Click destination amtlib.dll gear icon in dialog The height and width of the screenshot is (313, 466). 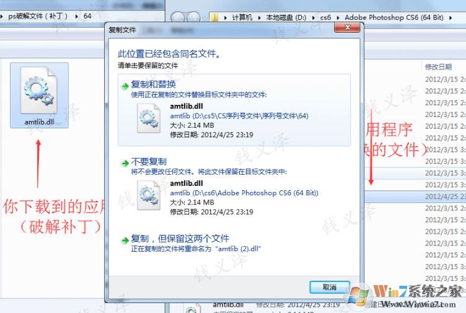coord(149,195)
